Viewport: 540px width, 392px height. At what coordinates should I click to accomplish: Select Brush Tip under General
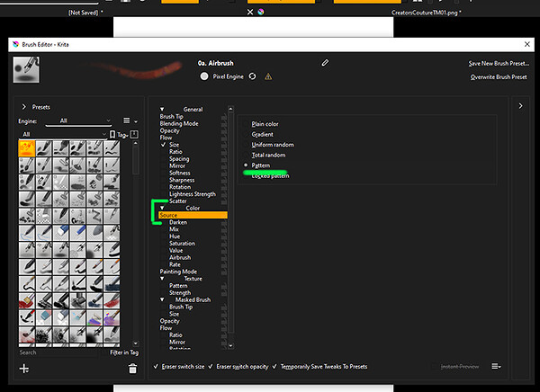172,116
